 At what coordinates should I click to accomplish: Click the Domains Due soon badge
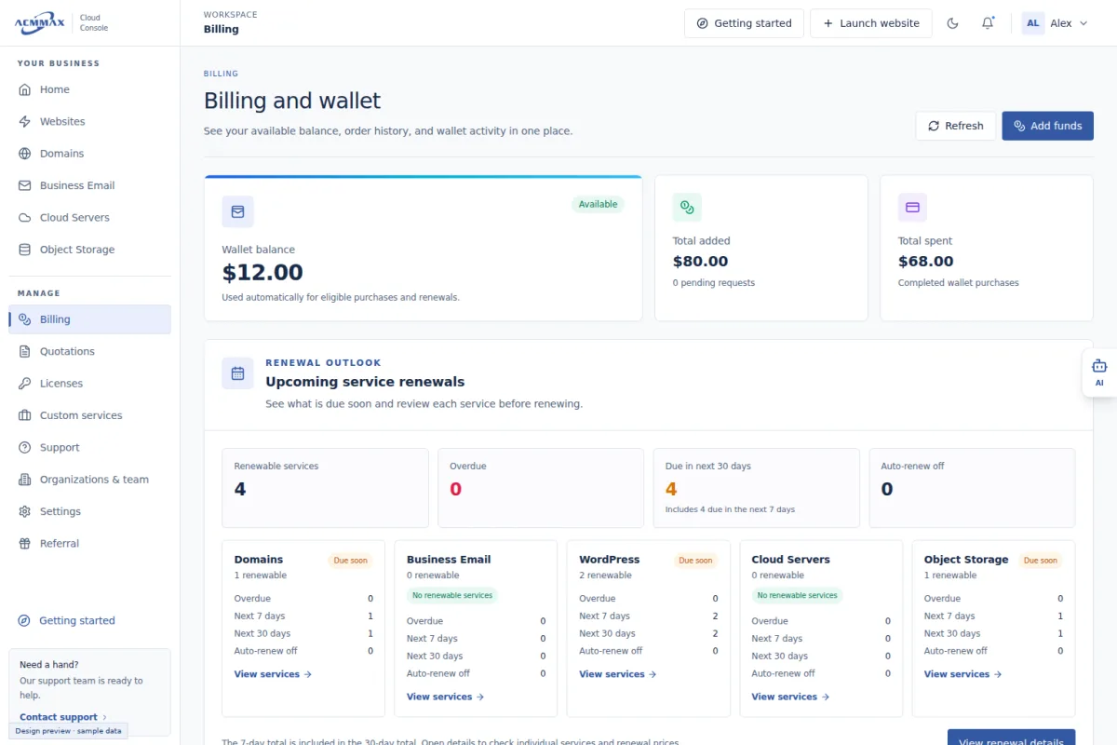coord(350,561)
